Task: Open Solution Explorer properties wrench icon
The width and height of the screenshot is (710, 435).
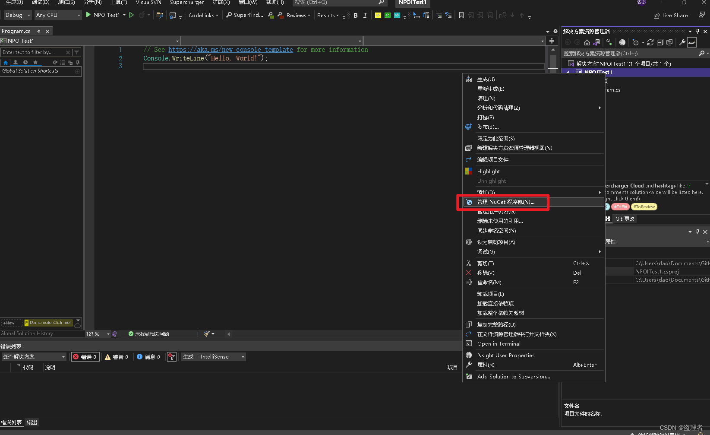Action: pos(681,42)
